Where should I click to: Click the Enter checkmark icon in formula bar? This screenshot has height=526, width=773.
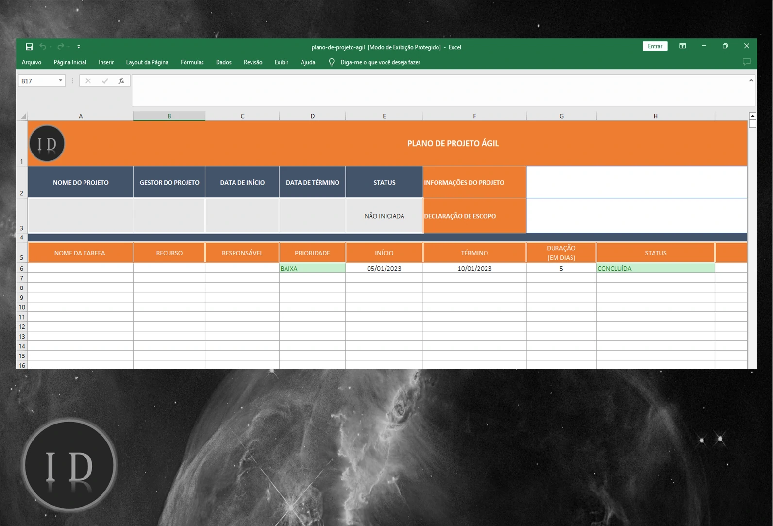pos(105,81)
